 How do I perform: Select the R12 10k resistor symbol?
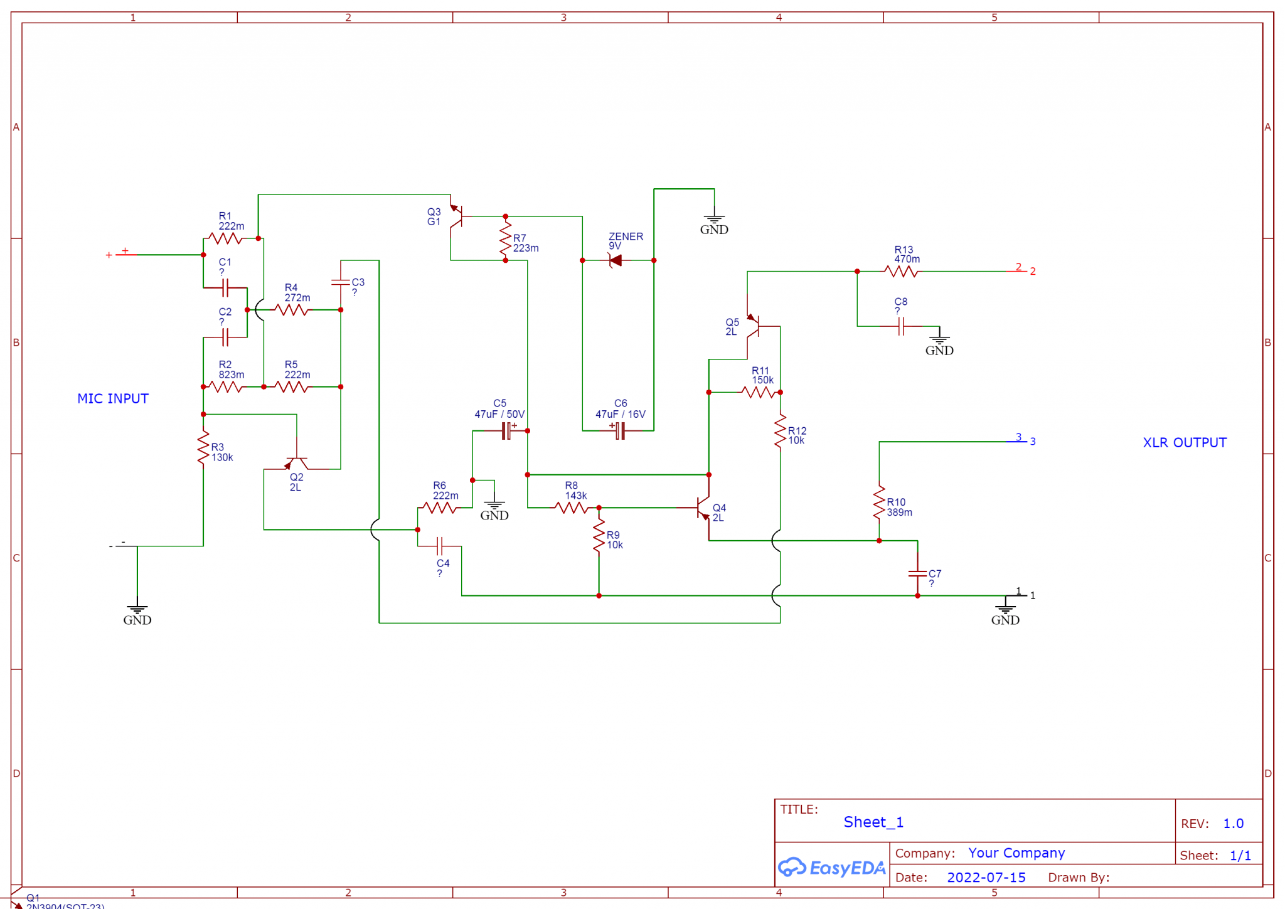781,431
